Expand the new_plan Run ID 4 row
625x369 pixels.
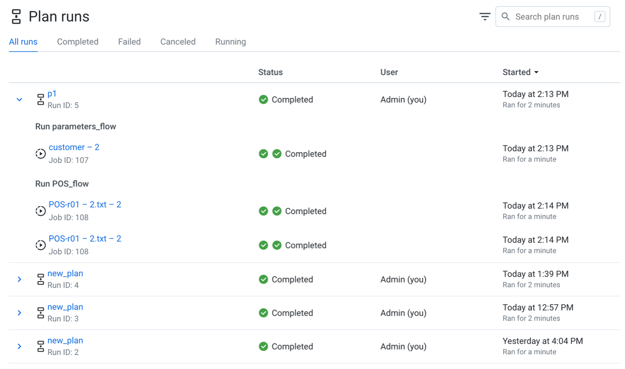click(19, 279)
